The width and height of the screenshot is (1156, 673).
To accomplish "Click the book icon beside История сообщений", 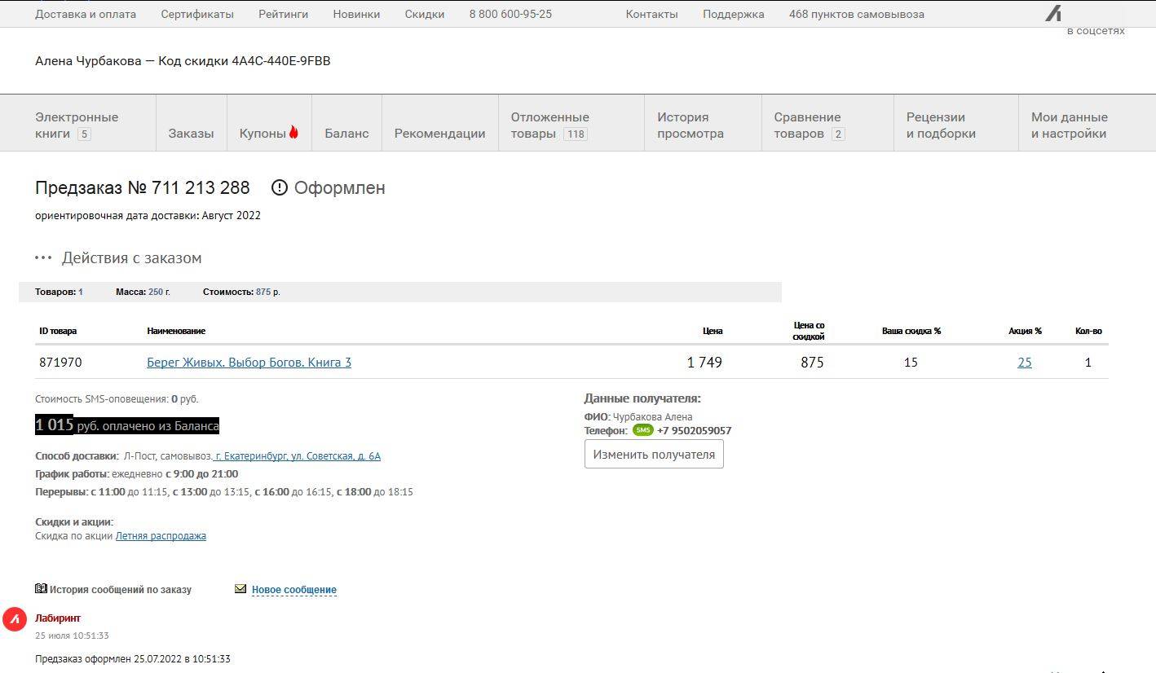I will tap(41, 588).
